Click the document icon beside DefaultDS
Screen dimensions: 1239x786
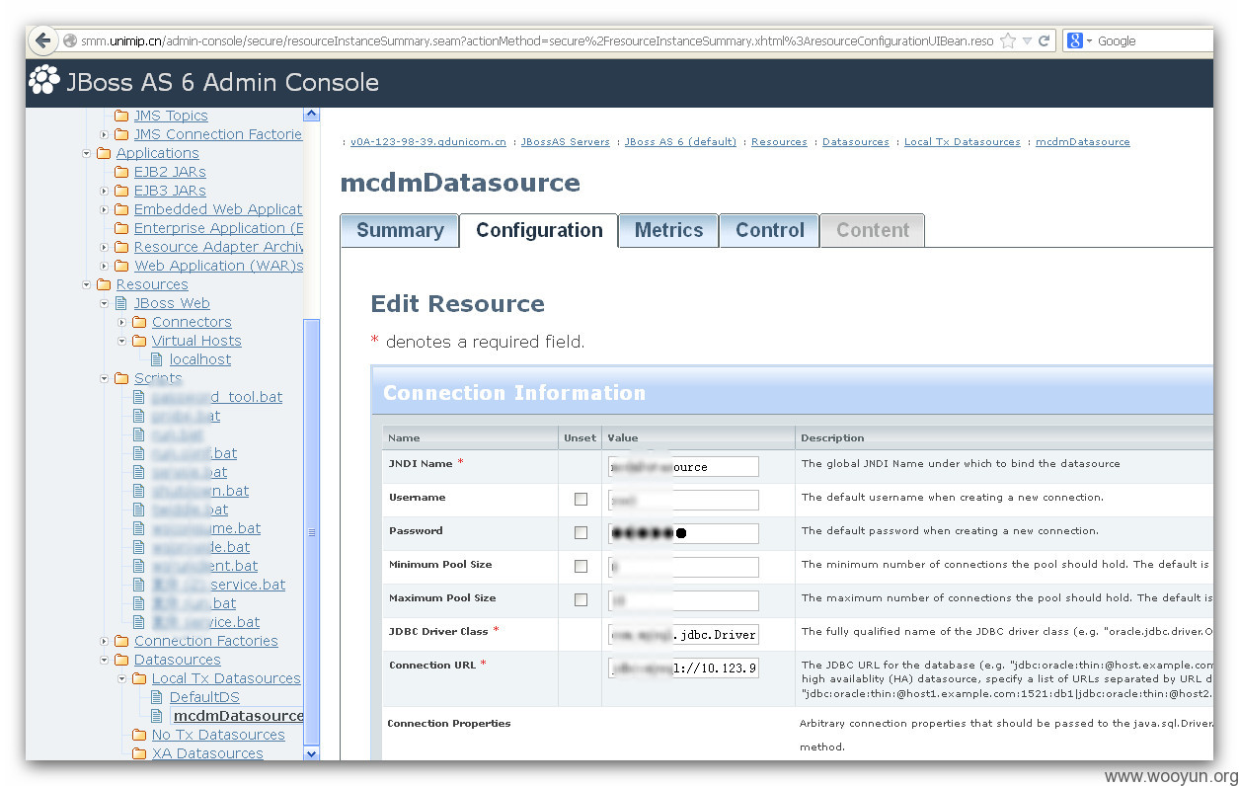[x=156, y=697]
